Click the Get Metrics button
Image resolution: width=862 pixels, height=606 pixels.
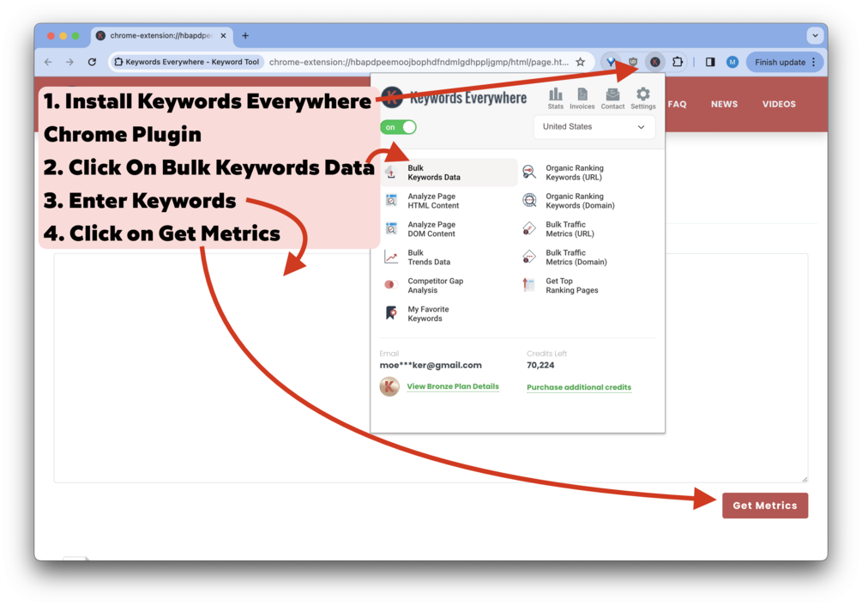point(765,506)
